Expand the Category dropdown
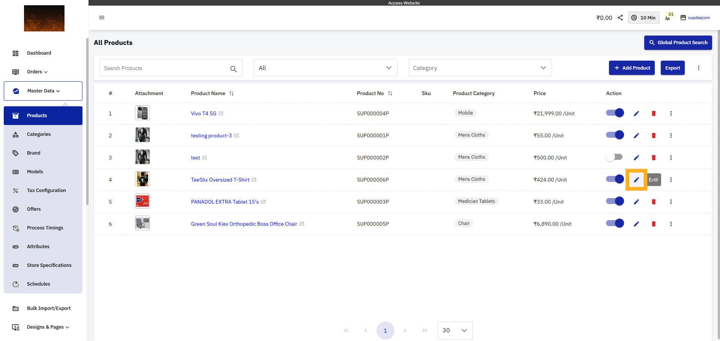 [x=480, y=68]
